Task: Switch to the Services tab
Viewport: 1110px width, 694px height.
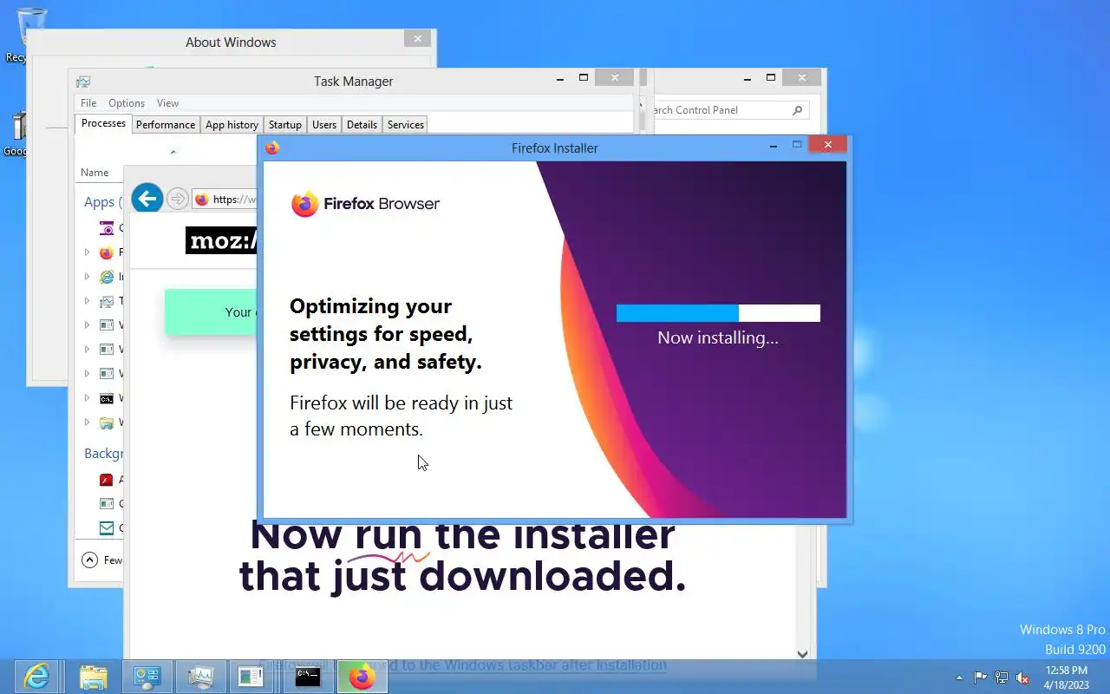Action: (406, 125)
